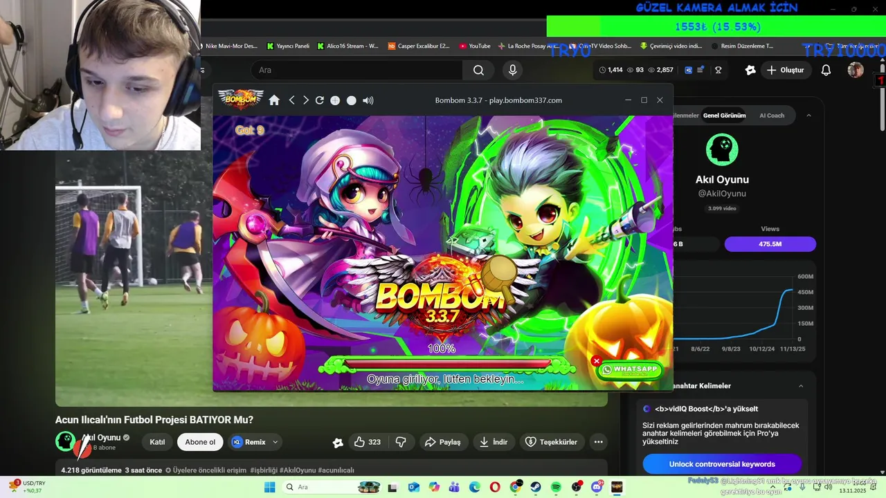Open the Alico16 Stream bookmark
This screenshot has height=498, width=886.
pos(348,46)
